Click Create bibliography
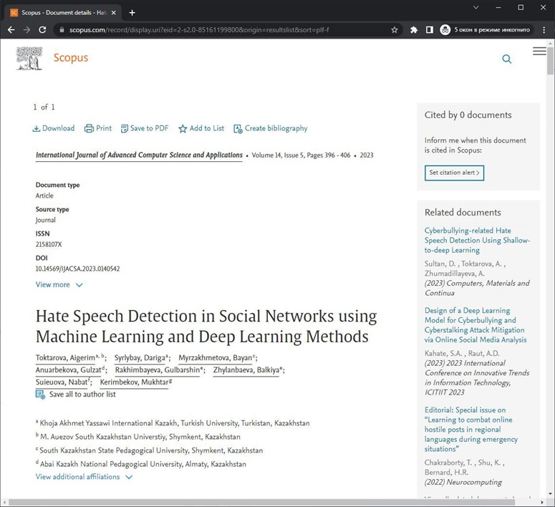This screenshot has height=507, width=555. coord(271,128)
